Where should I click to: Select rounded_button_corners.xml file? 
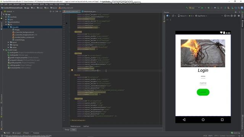(23, 37)
